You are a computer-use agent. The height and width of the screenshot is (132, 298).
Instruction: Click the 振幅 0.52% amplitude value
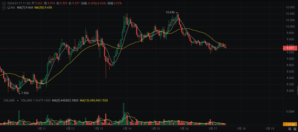click(114, 3)
